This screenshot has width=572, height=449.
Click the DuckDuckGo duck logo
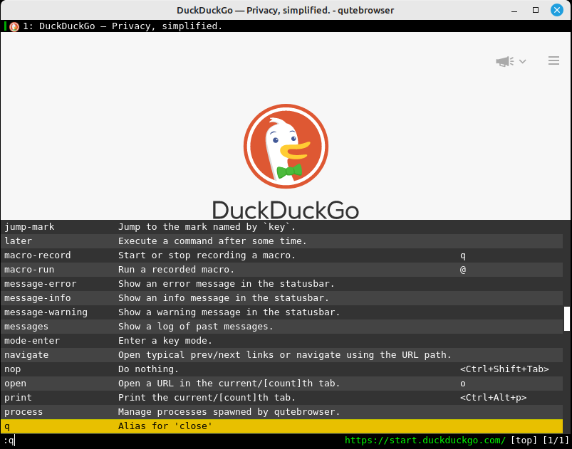(x=286, y=146)
